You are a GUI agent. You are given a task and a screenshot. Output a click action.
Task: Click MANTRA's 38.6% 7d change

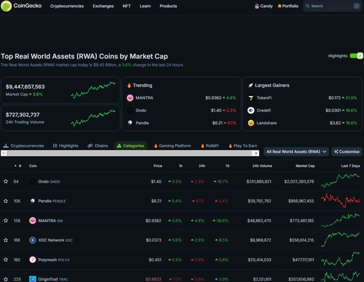tap(220, 221)
